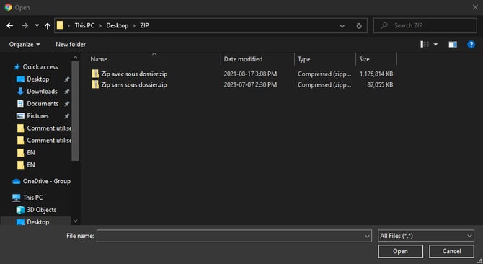The width and height of the screenshot is (483, 264).
Task: Expand the File name history dropdown
Action: [367, 237]
